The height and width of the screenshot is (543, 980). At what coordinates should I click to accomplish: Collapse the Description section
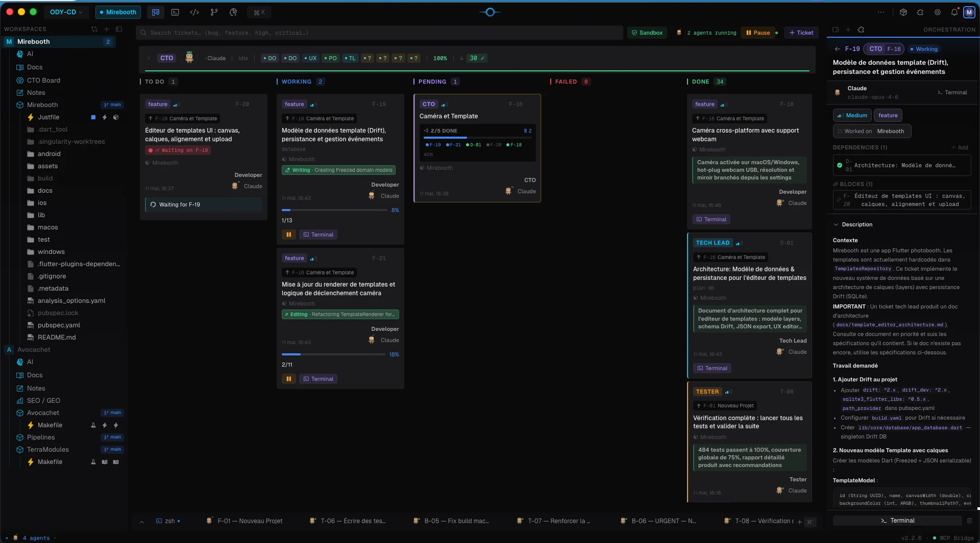tap(853, 224)
